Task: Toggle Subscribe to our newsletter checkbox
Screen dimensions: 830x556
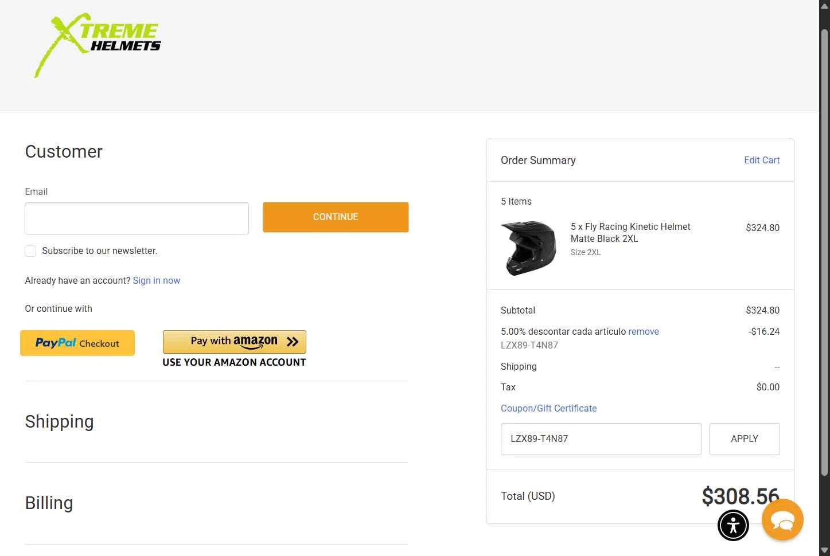Action: tap(31, 251)
